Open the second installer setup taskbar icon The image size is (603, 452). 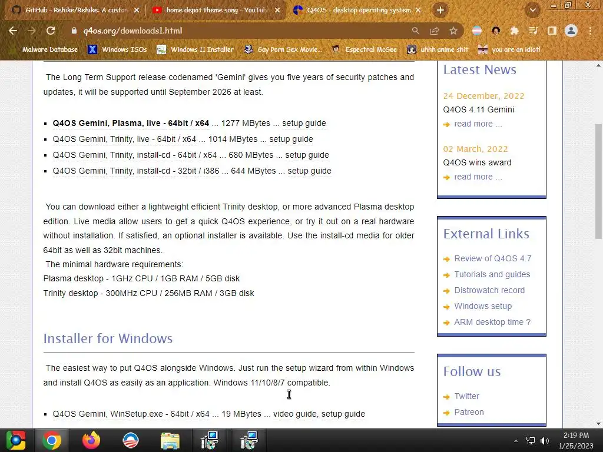(249, 440)
